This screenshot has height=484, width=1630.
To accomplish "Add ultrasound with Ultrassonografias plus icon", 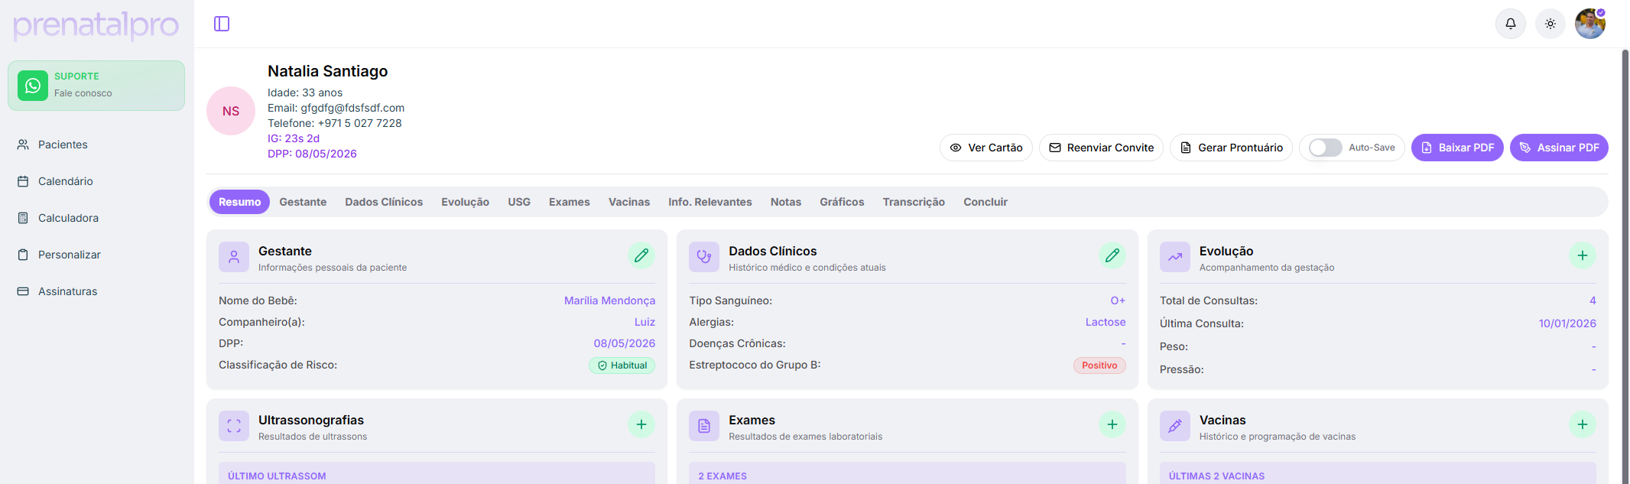I will point(641,424).
